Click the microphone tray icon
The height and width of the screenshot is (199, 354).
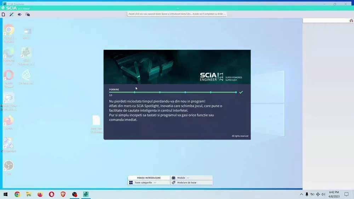point(307,194)
